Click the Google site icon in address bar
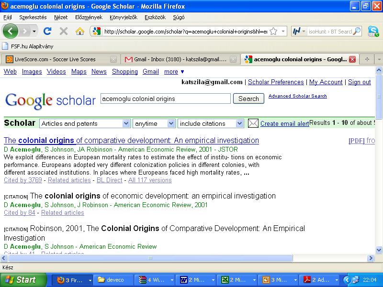Viewport: 383px width, 287px height. pyautogui.click(x=97, y=31)
